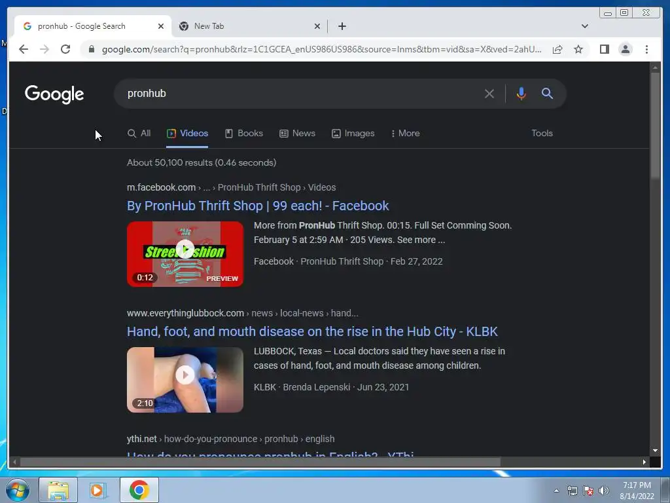The height and width of the screenshot is (503, 670).
Task: Open PronHub Thrift Shop Facebook result
Action: [258, 206]
